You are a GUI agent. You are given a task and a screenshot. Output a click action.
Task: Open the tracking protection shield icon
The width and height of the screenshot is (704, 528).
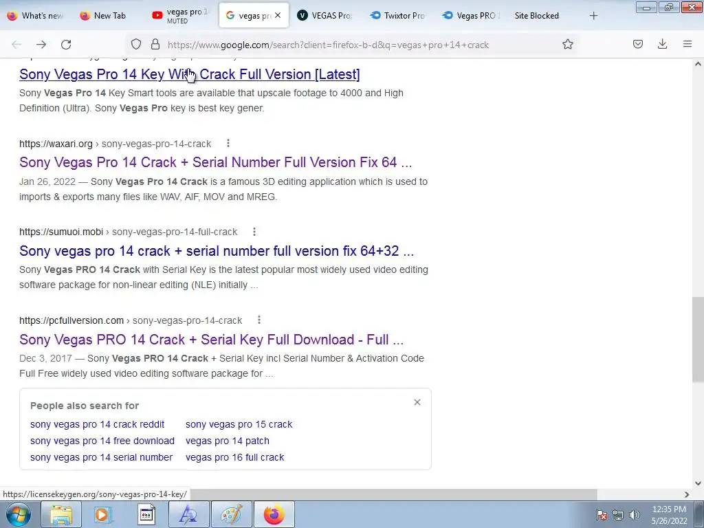click(136, 45)
